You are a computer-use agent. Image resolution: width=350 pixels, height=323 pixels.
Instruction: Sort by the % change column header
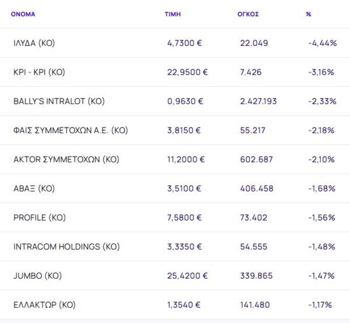click(309, 14)
